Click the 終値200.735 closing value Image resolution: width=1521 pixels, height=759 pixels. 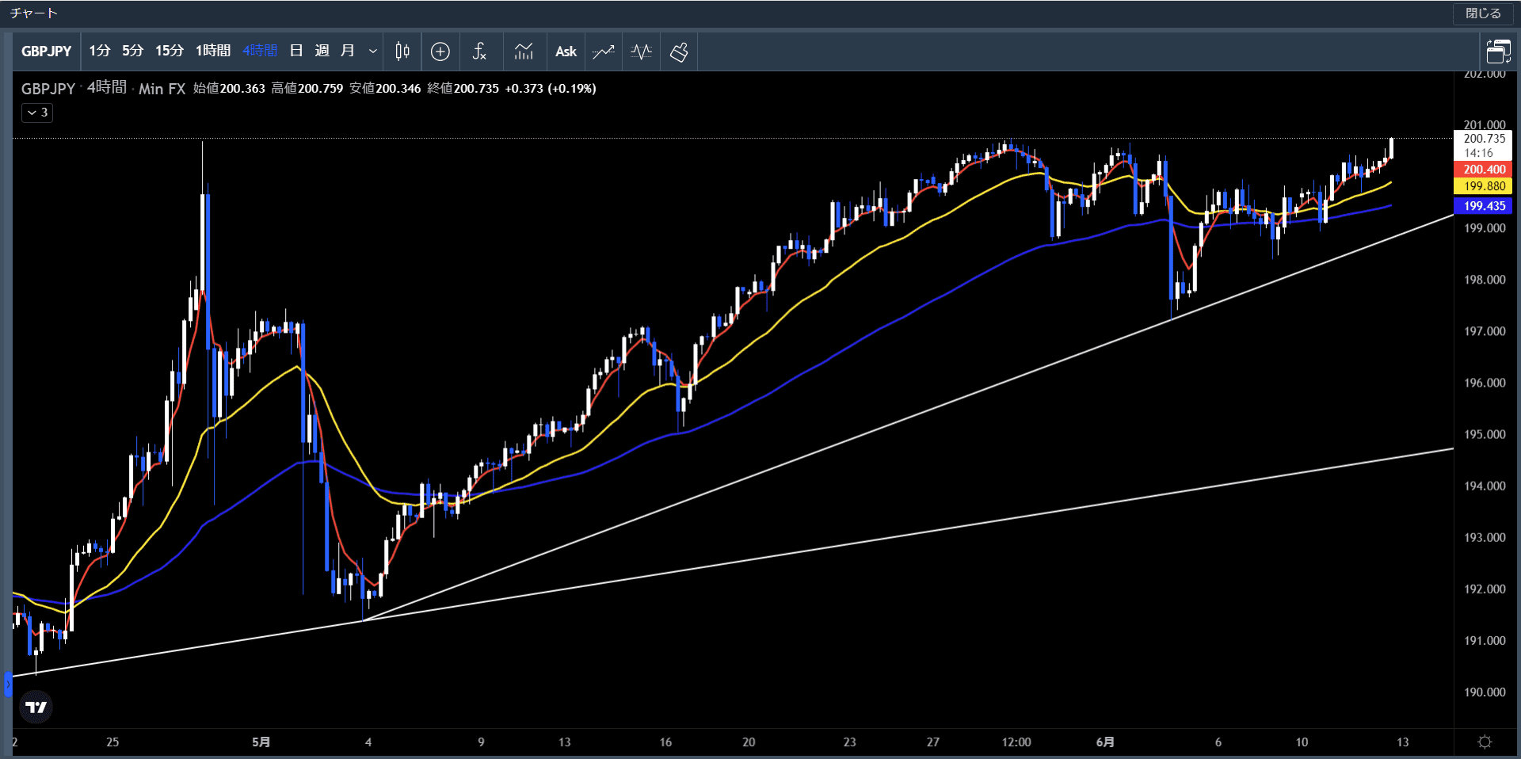pyautogui.click(x=463, y=89)
